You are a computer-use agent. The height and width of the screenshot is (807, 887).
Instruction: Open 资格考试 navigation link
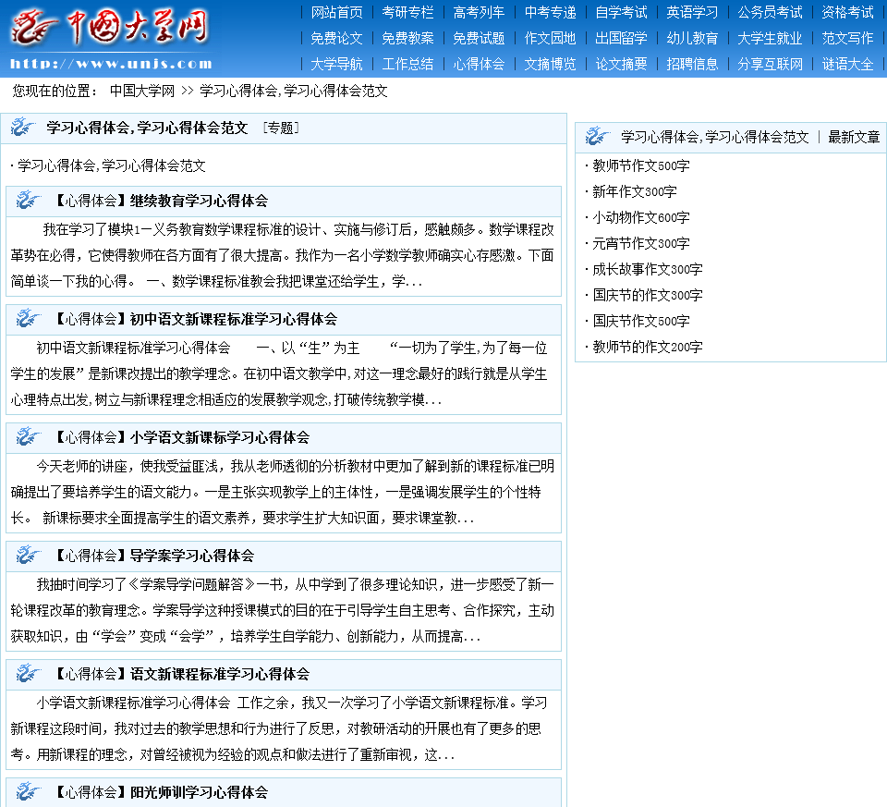point(847,12)
